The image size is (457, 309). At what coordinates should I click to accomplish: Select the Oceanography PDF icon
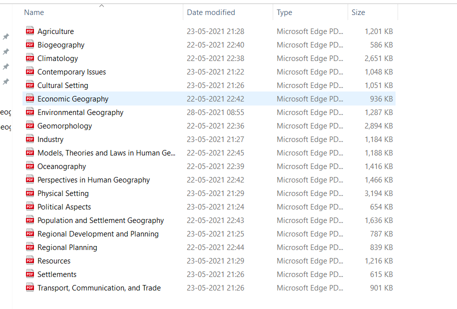30,166
